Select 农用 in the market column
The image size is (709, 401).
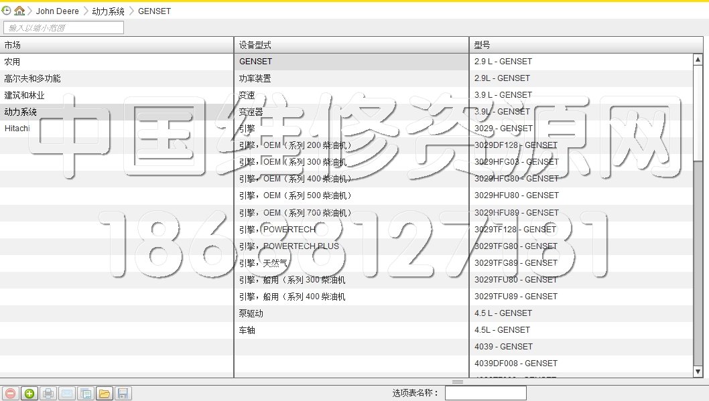point(13,62)
